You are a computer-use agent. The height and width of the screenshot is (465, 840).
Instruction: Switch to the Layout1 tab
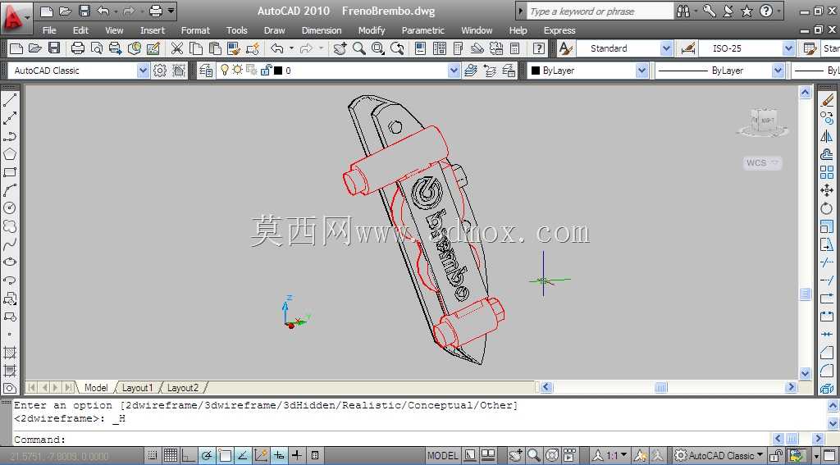(x=137, y=387)
